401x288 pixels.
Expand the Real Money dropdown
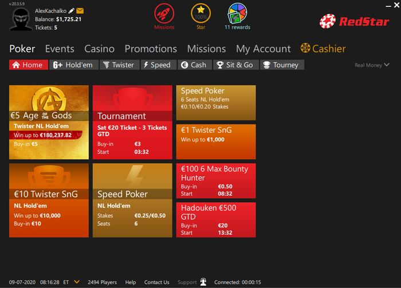372,65
